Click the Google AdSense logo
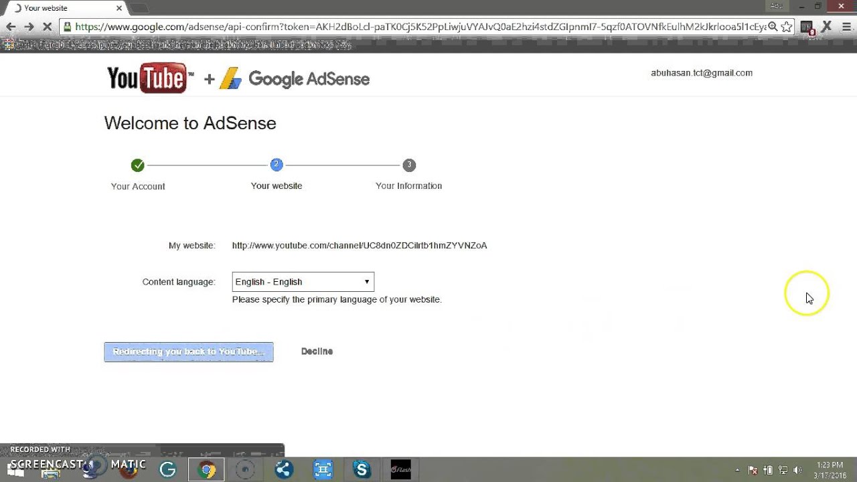 (295, 79)
